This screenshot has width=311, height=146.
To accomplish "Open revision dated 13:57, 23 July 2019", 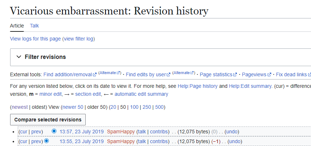I will click(x=81, y=132).
